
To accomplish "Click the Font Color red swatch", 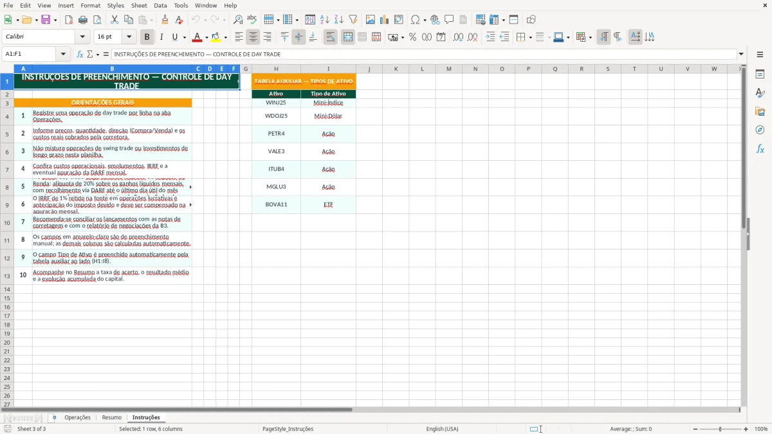I will 198,37.
